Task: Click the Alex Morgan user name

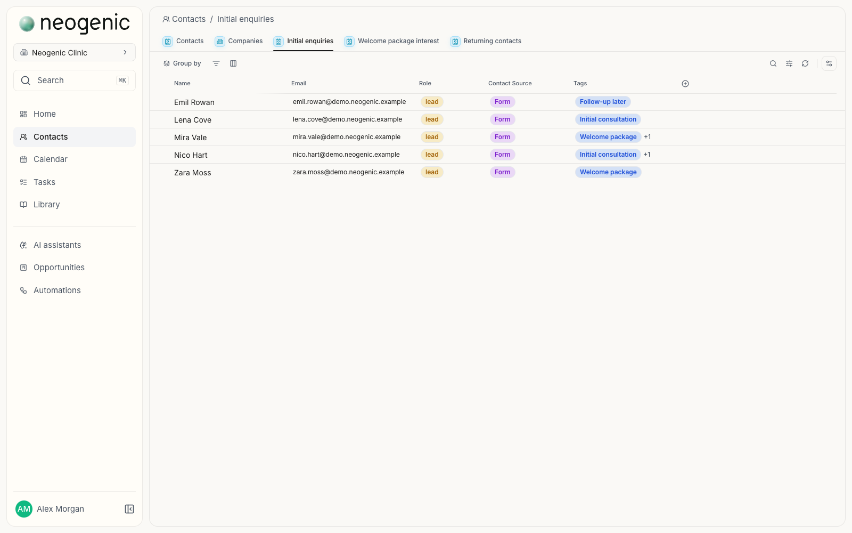Action: (x=60, y=509)
